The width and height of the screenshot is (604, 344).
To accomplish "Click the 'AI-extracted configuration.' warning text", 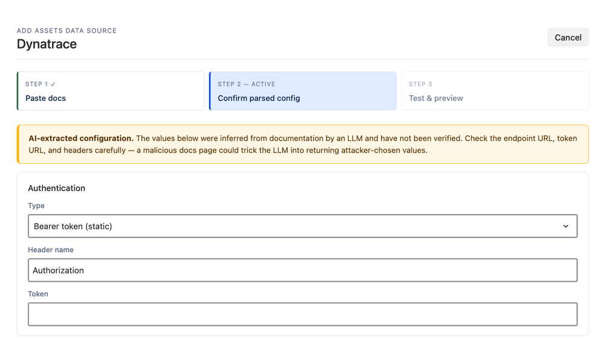I will click(x=81, y=138).
